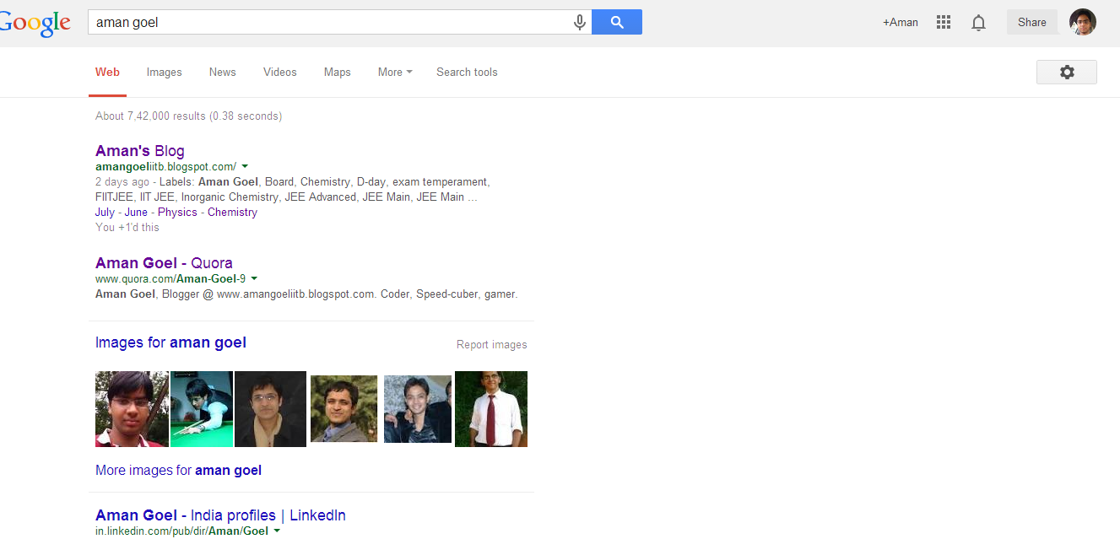Open the fourth image thumbnail with outdoor background
Screen dimensions: 1120x539
point(344,409)
